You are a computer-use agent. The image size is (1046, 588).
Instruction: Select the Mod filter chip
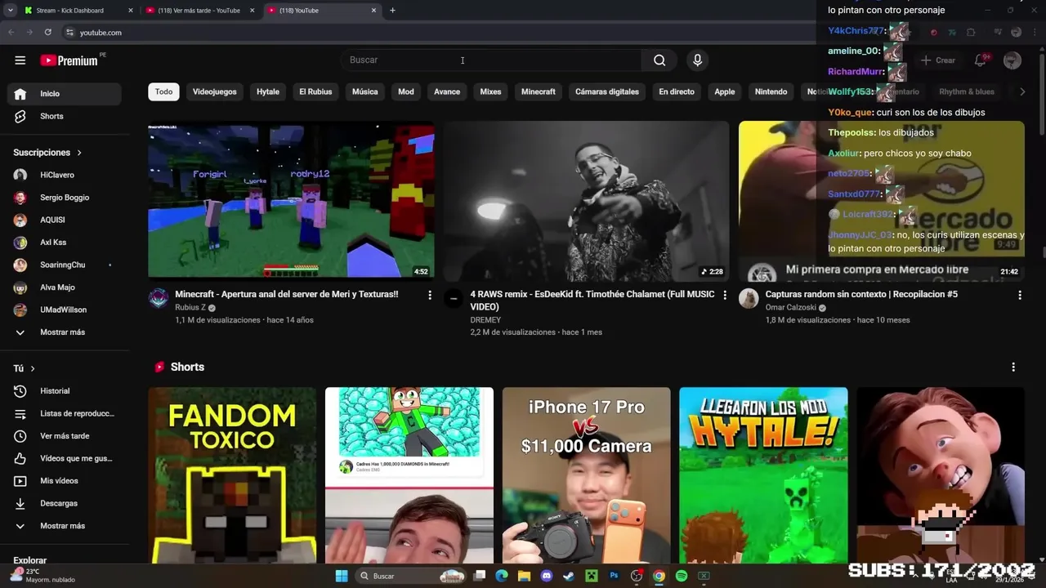coord(406,91)
